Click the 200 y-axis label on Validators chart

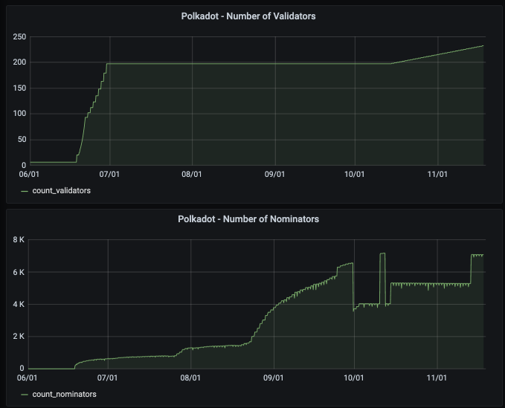tap(19, 62)
